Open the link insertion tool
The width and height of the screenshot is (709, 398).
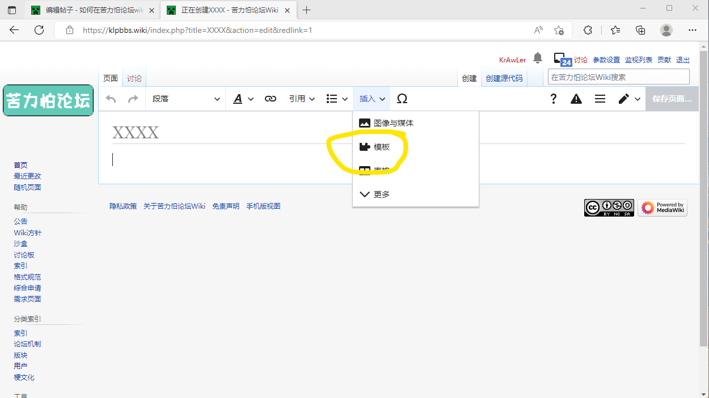point(271,99)
